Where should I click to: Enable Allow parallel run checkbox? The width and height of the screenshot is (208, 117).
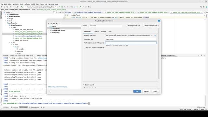coord(127,26)
